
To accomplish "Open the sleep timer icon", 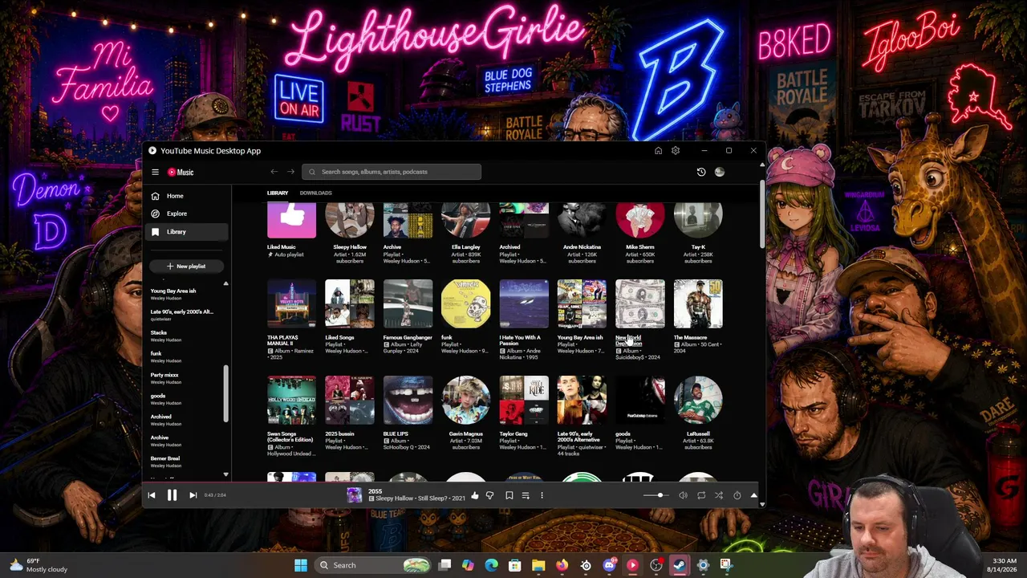I will tap(737, 495).
